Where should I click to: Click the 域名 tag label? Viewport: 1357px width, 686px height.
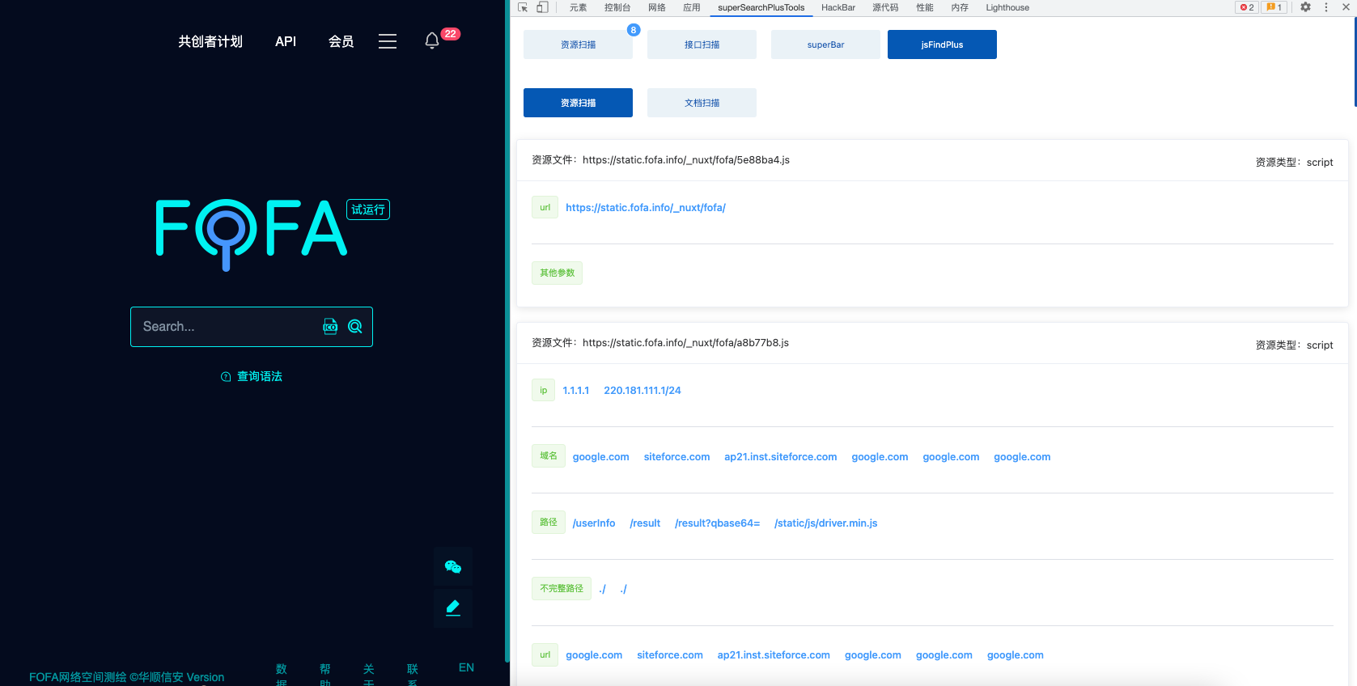(x=549, y=455)
